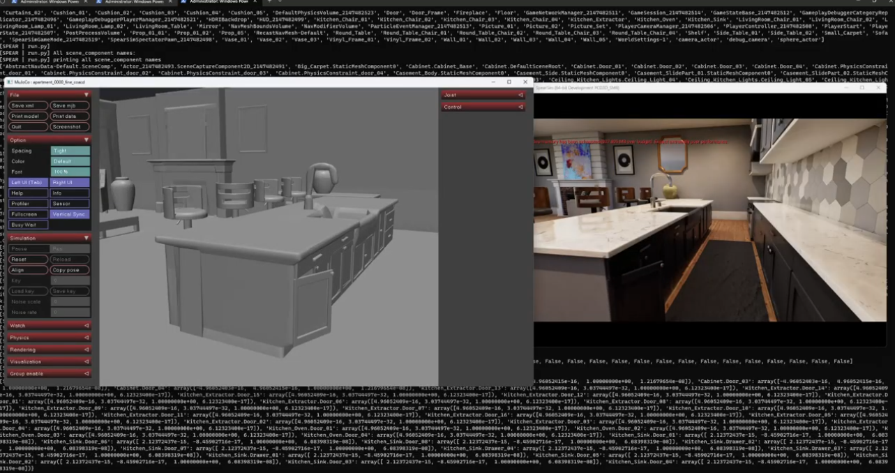Expand the Joint section
This screenshot has width=895, height=473.
[483, 95]
